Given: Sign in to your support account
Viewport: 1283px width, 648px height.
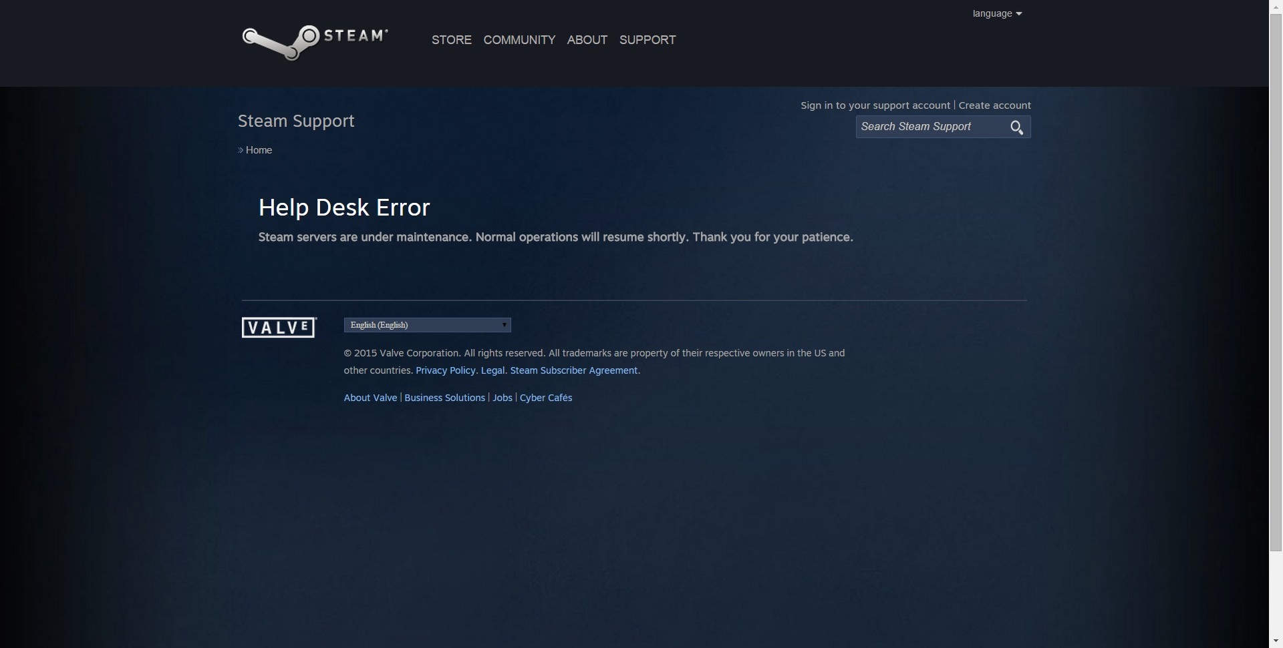Looking at the screenshot, I should point(875,105).
